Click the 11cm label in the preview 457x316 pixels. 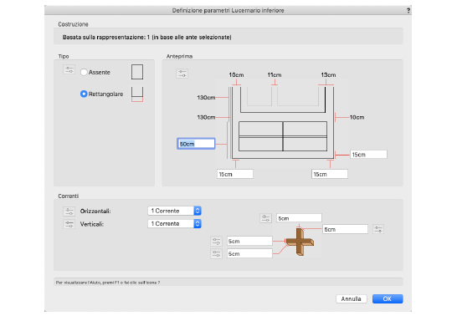(275, 75)
